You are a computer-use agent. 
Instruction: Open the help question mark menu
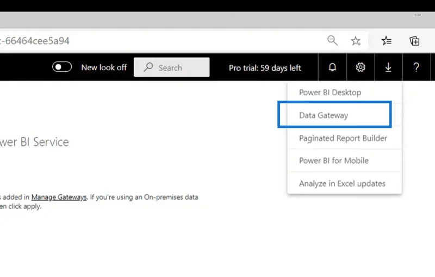click(x=416, y=67)
